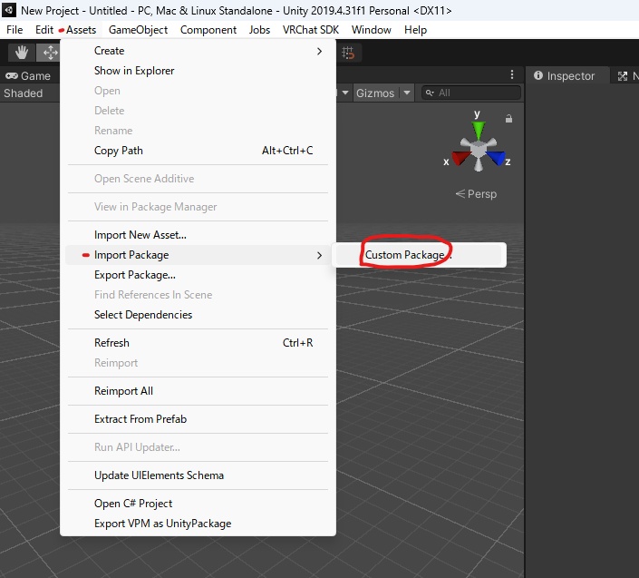Click the center cube of the scene gizmo
Screen dimensions: 639x578
(479, 150)
